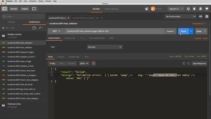Click the Runner button
This screenshot has width=211, height=119.
(14, 9)
